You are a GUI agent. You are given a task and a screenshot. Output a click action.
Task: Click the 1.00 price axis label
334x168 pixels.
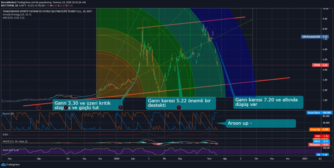(326, 100)
